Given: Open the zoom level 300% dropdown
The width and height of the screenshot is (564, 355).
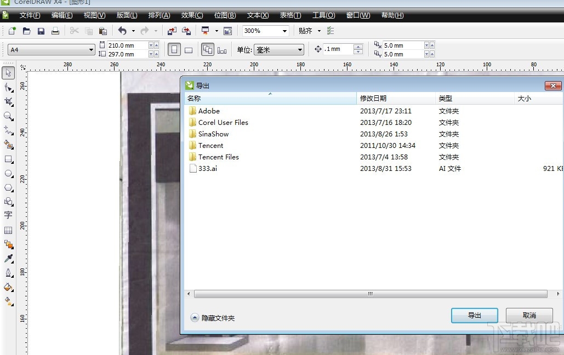Looking at the screenshot, I should (x=265, y=31).
